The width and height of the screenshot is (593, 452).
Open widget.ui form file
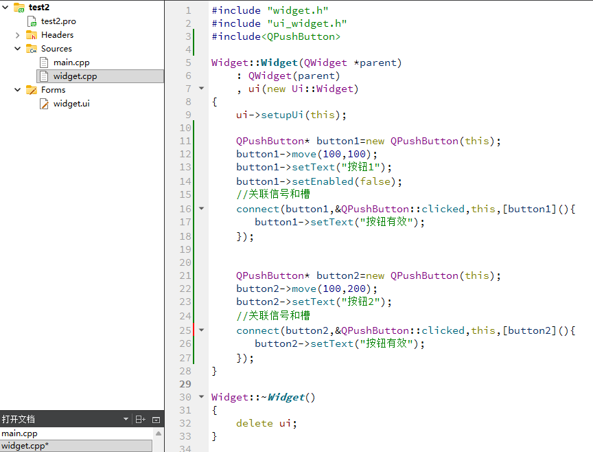(x=71, y=104)
